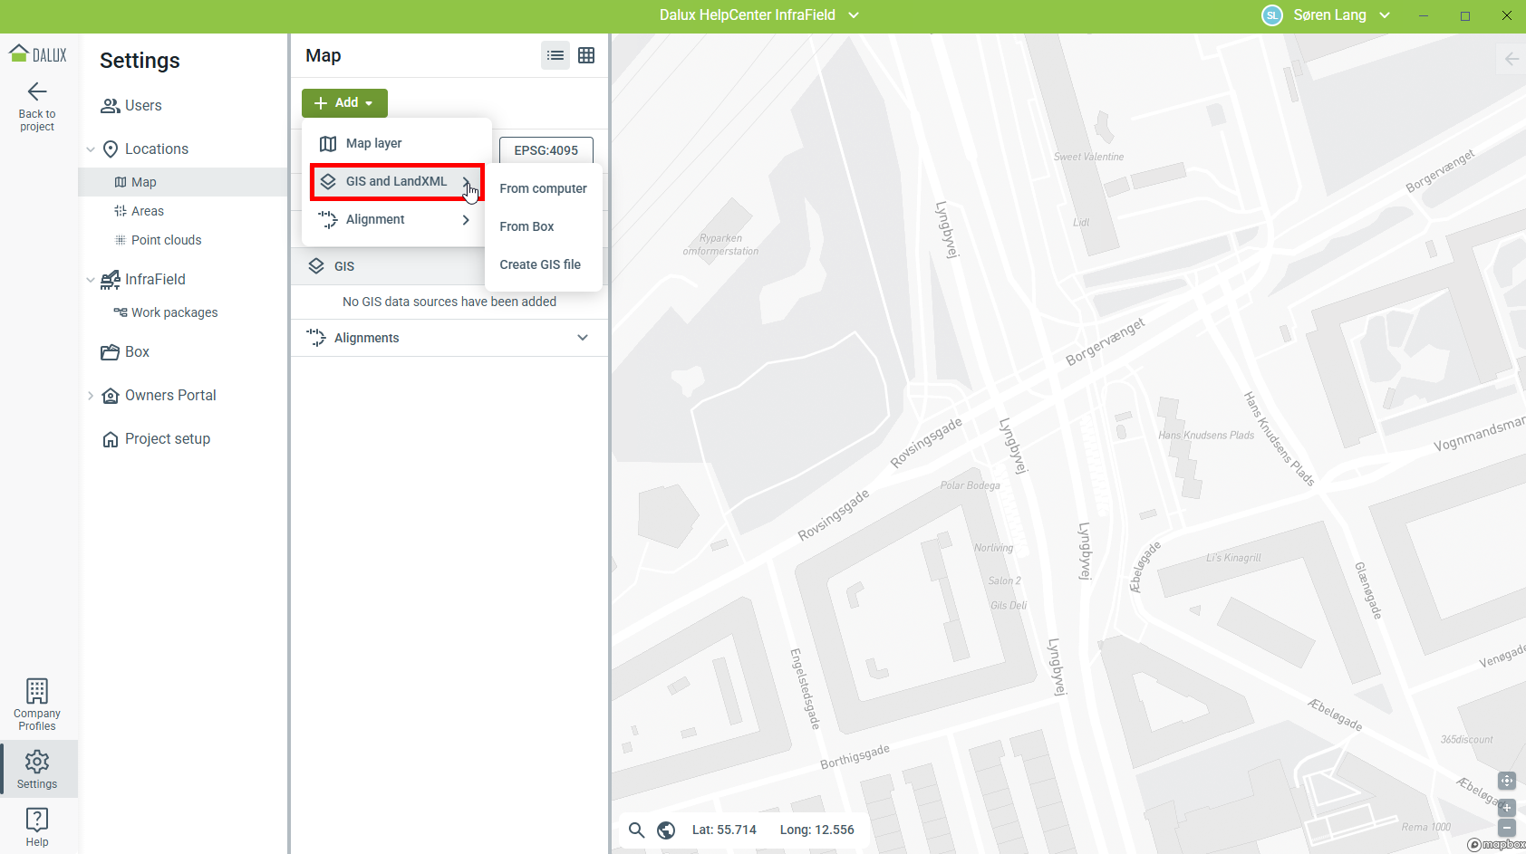Click the EPSG:4095 coordinate system button

coord(546,150)
